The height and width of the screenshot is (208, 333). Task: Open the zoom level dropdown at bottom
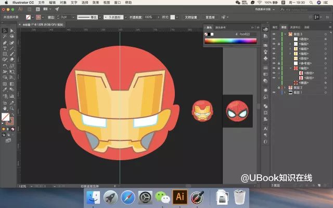(x=31, y=186)
